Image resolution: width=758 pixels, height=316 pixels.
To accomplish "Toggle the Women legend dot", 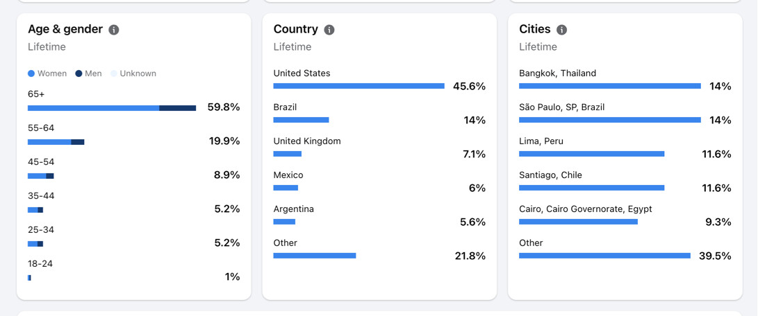I will click(31, 74).
